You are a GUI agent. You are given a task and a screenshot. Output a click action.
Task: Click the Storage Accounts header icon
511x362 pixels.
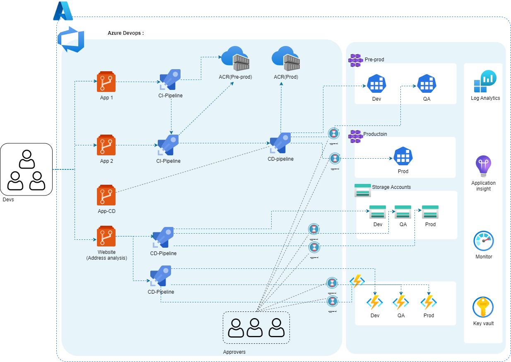[363, 191]
